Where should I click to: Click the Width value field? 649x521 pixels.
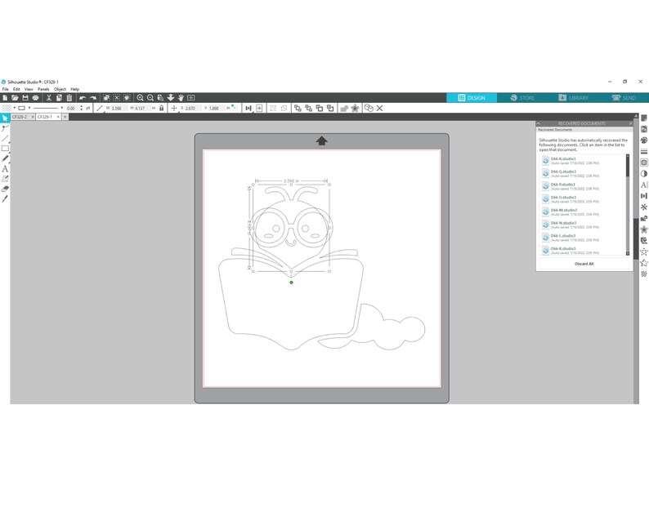119,108
